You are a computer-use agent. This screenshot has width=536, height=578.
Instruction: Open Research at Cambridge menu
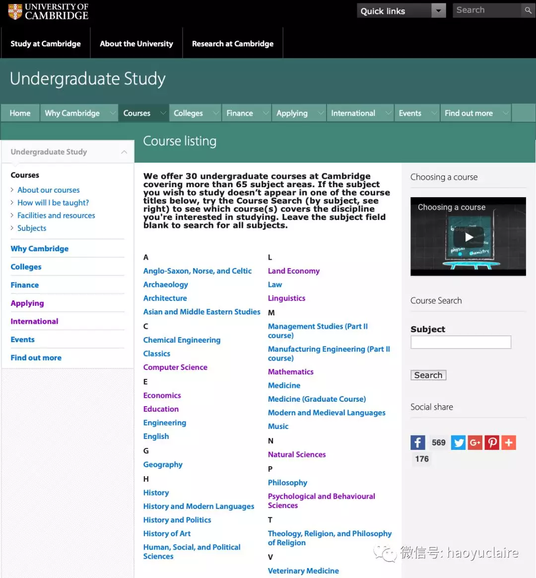233,44
